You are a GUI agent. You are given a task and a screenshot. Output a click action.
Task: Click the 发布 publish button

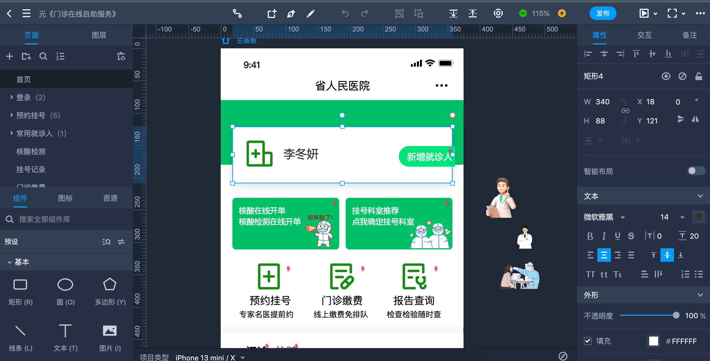coord(603,13)
